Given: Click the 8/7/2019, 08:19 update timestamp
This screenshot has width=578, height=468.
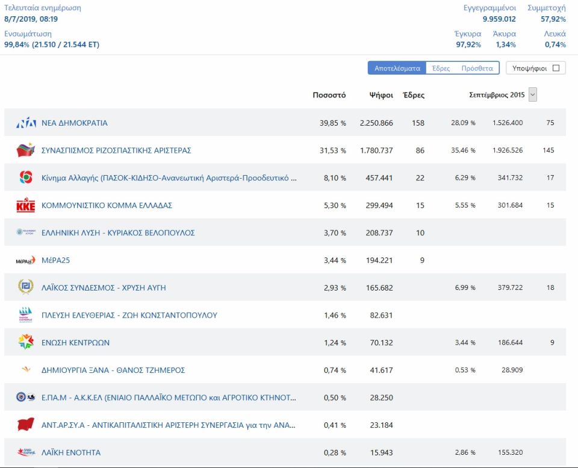Looking at the screenshot, I should pyautogui.click(x=31, y=19).
